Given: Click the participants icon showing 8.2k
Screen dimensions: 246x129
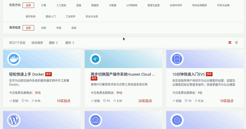Looking at the screenshot, I should point(196,101).
